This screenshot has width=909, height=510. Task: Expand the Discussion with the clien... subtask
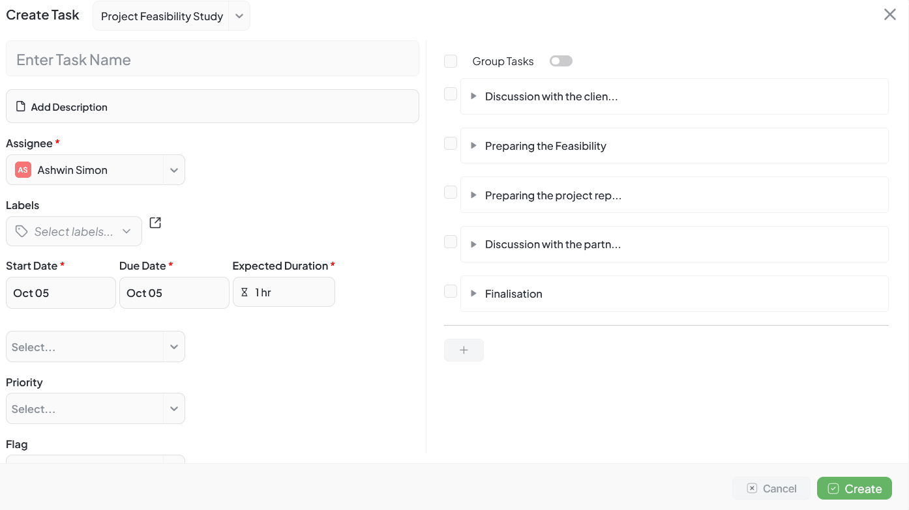[x=473, y=96]
